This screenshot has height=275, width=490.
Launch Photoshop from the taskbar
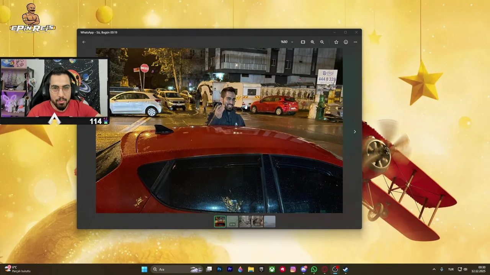coord(219,269)
